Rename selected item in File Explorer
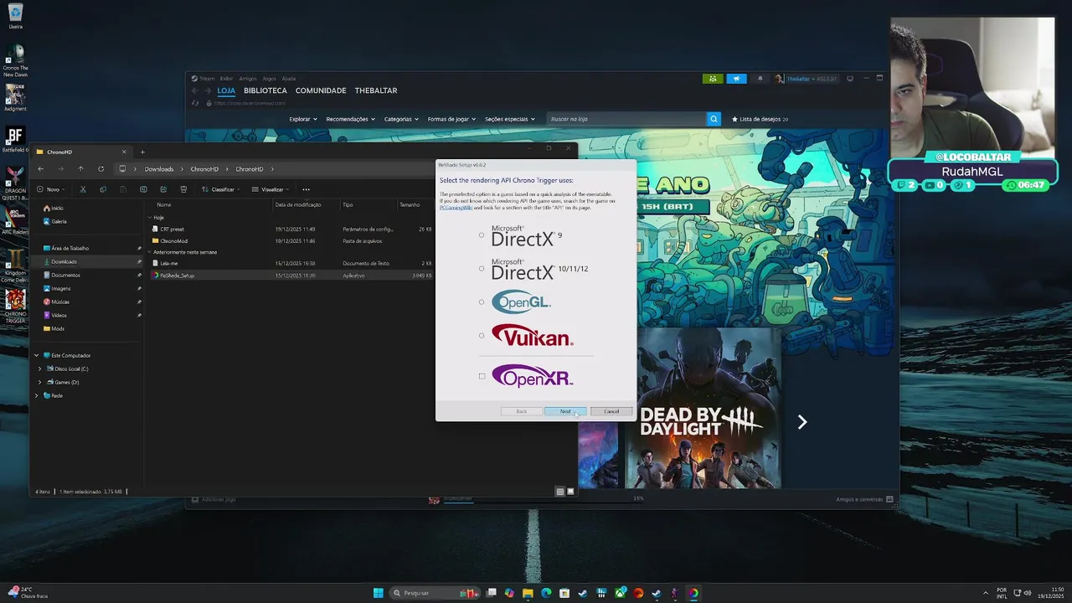Screen dimensions: 1072x603 coord(143,189)
